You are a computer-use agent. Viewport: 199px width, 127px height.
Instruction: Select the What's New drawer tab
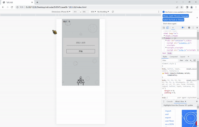pyautogui.click(x=179, y=101)
